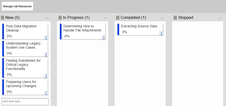This screenshot has height=106, width=226.
Task: Click the assignee avatar on Understanding Legacy System Use Cases
Action: click(x=46, y=55)
